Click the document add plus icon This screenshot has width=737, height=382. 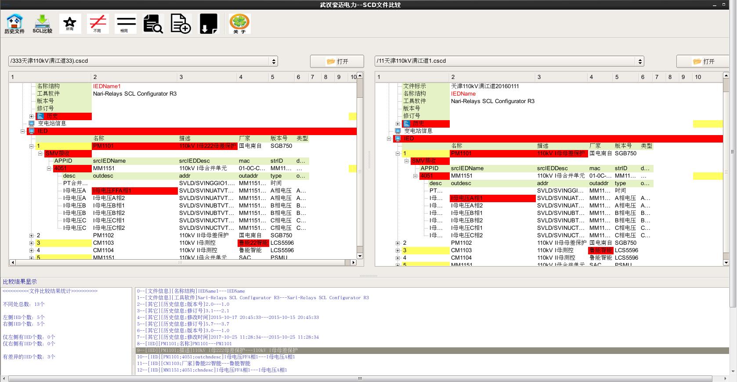click(x=181, y=24)
